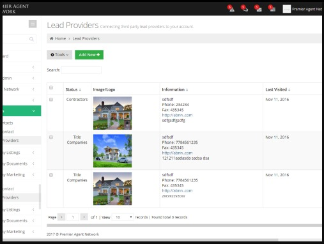Viewport: 324px width, 244px height.
Task: Open abnn.com link in 121211aadasda row
Action: (x=177, y=153)
